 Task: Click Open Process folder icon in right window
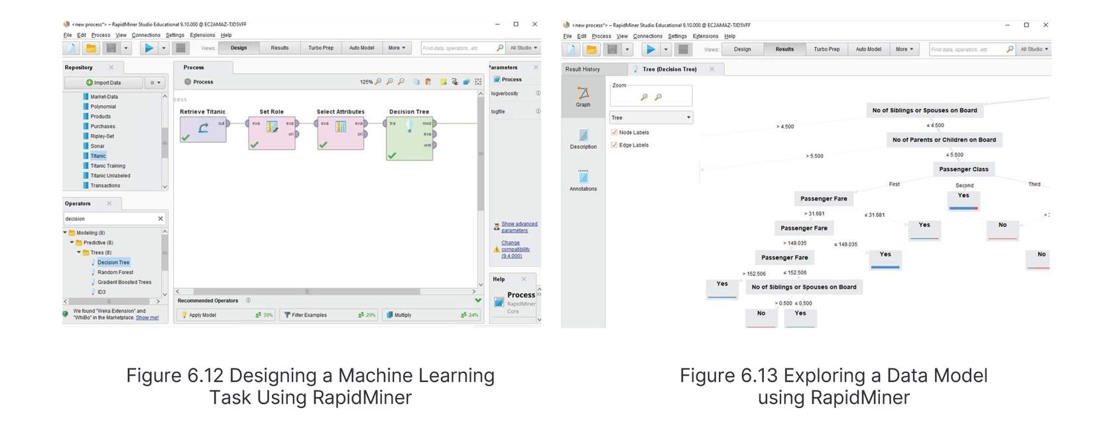pos(591,49)
